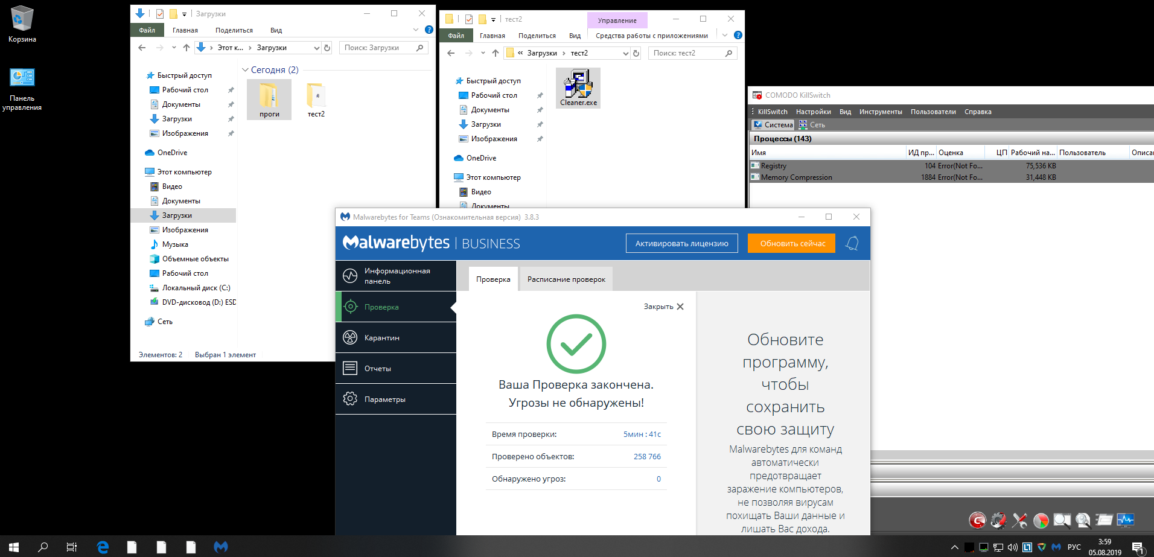Open recent locations dropdown in the тест2 window

tap(483, 53)
